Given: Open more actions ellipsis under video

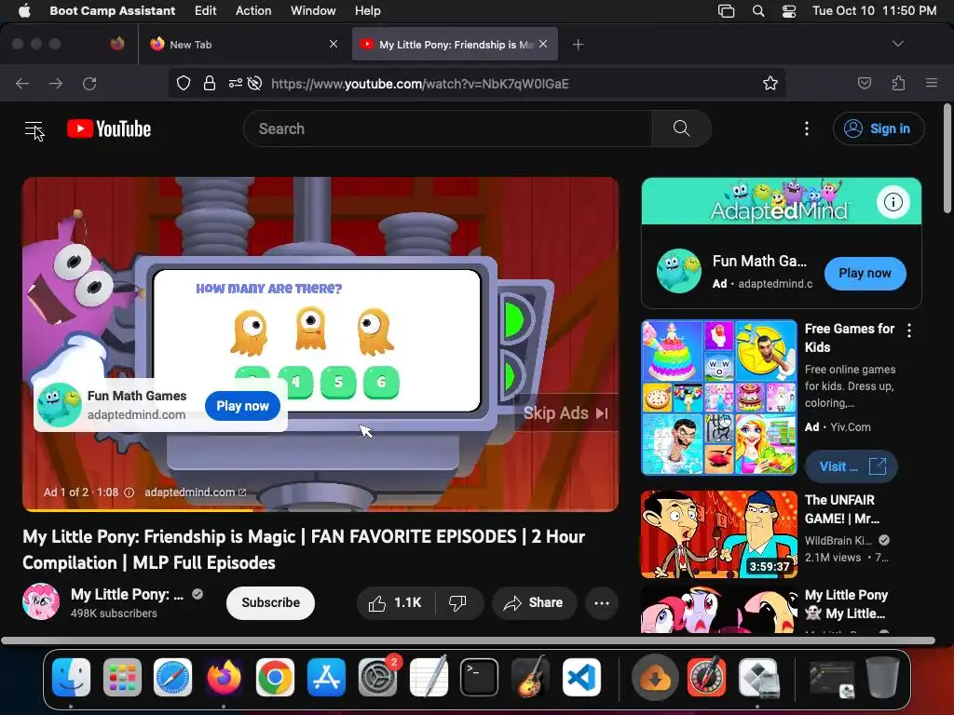Looking at the screenshot, I should (602, 602).
